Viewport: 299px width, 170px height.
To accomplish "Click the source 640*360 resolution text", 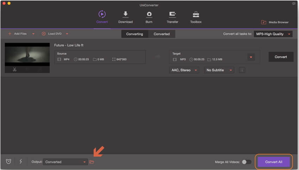I will [121, 59].
